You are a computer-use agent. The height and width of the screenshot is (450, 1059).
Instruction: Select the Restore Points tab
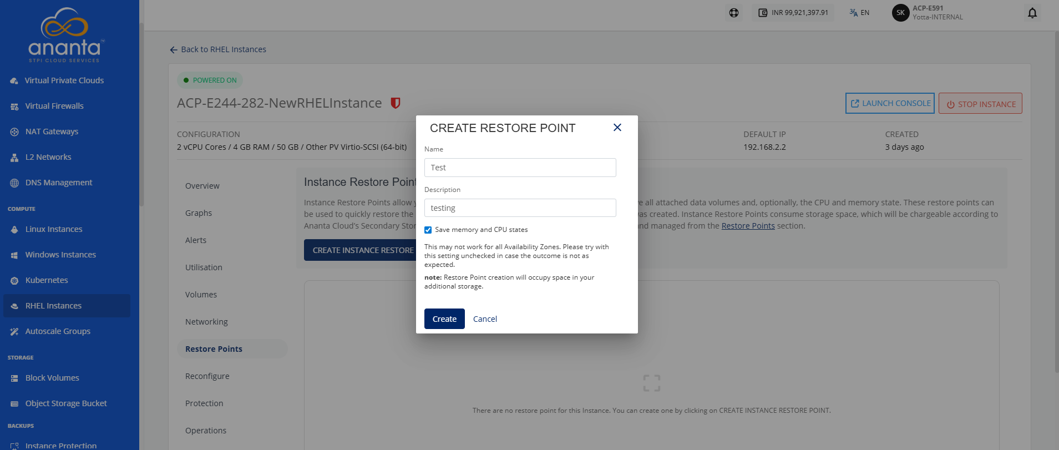tap(232, 349)
